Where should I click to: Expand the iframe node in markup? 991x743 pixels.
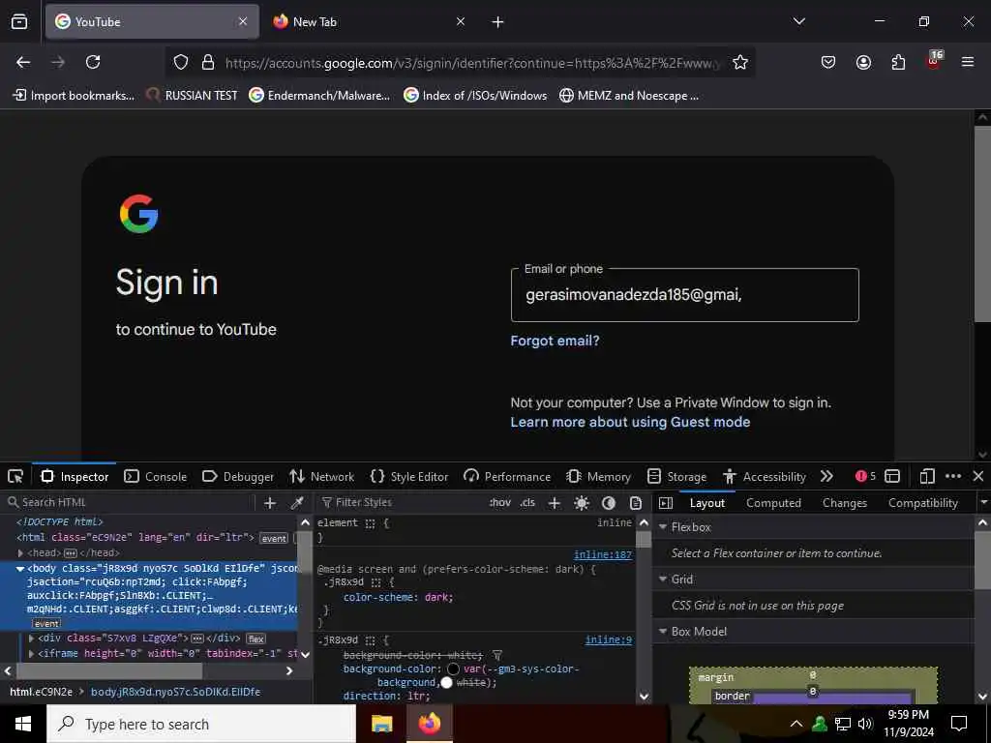pos(32,653)
